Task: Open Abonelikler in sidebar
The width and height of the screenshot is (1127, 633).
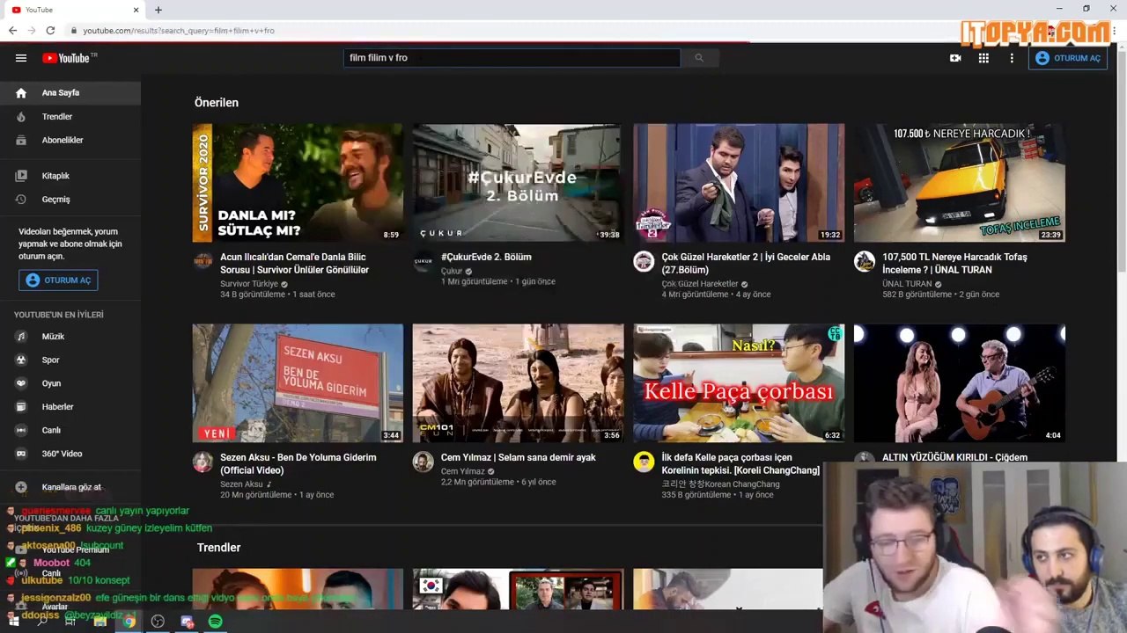Action: click(x=70, y=140)
